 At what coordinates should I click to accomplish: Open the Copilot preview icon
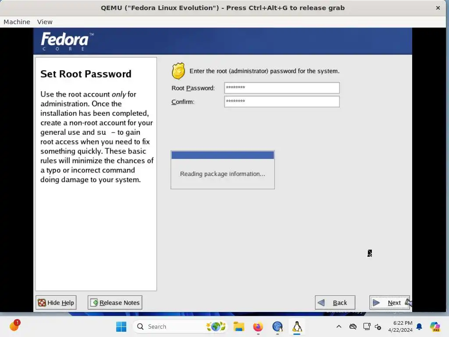pyautogui.click(x=435, y=326)
